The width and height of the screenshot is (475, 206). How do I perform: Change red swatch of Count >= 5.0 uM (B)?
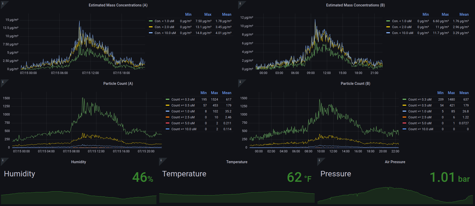coord(404,123)
